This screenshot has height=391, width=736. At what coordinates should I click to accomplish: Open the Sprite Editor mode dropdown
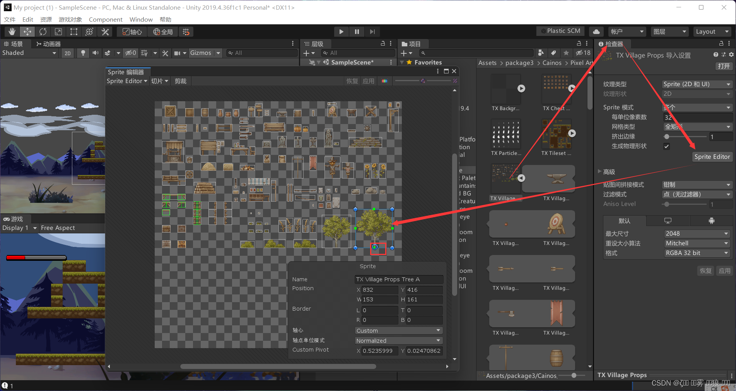[127, 81]
